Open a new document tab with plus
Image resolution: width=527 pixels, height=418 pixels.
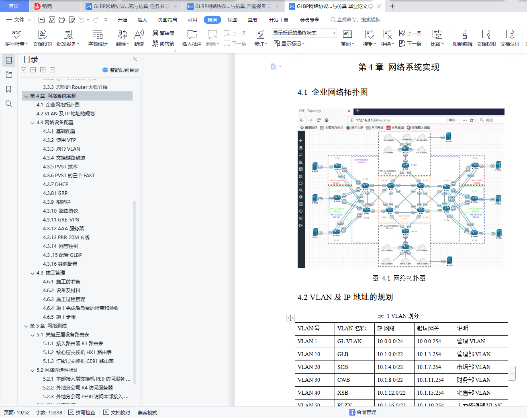pyautogui.click(x=392, y=6)
